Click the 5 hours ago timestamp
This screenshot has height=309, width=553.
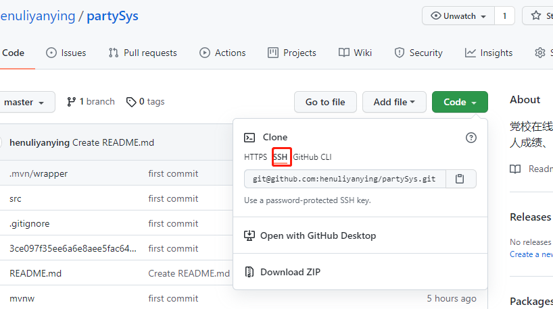coord(452,298)
